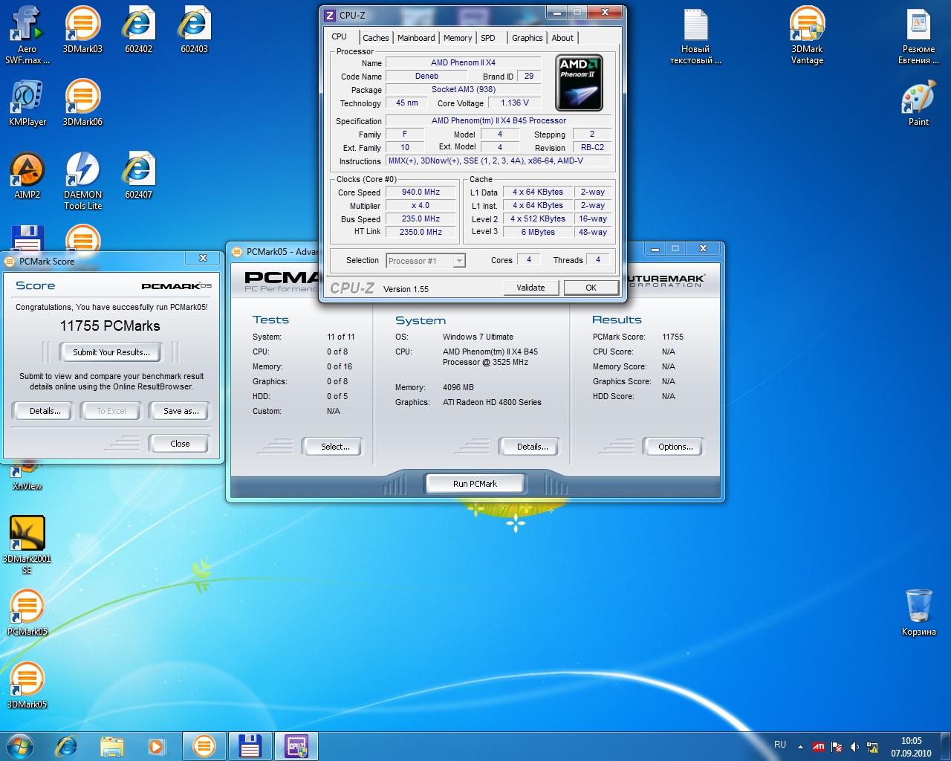The image size is (951, 761).
Task: Open the Processor #1 selection dropdown
Action: point(426,260)
